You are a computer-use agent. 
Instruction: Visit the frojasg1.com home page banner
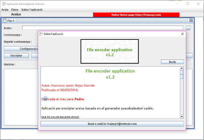(x=136, y=15)
